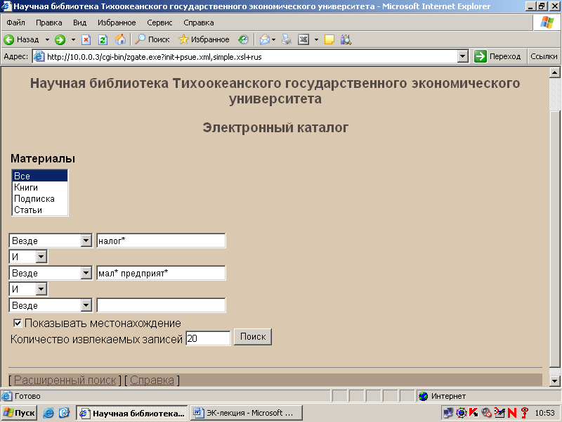Expand the Forward history dropdown arrow

click(x=73, y=39)
